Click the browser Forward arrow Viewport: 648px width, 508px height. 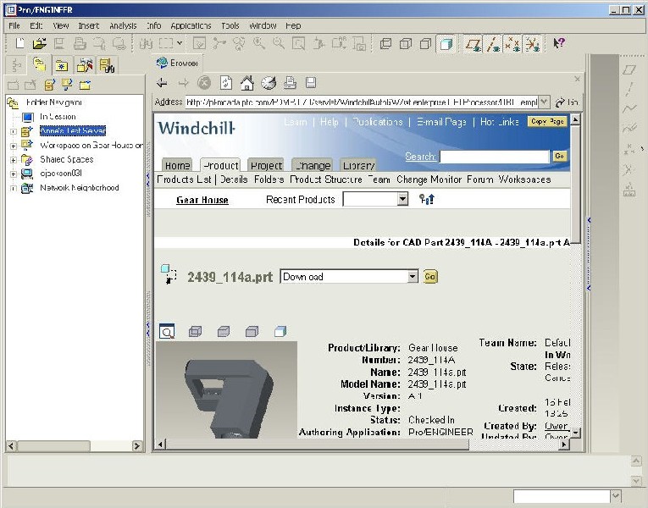183,83
